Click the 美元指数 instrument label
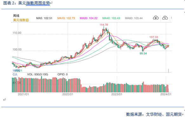The height and width of the screenshot is (117, 185). (19, 20)
